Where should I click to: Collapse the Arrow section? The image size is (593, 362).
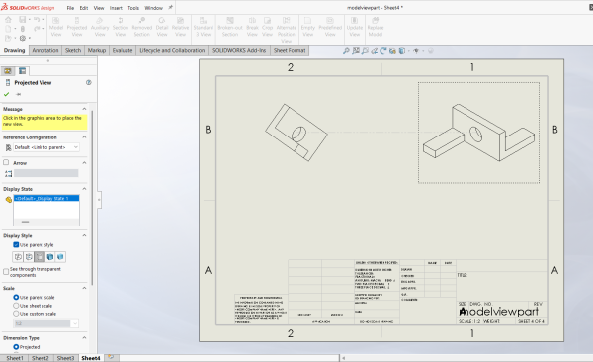point(84,163)
